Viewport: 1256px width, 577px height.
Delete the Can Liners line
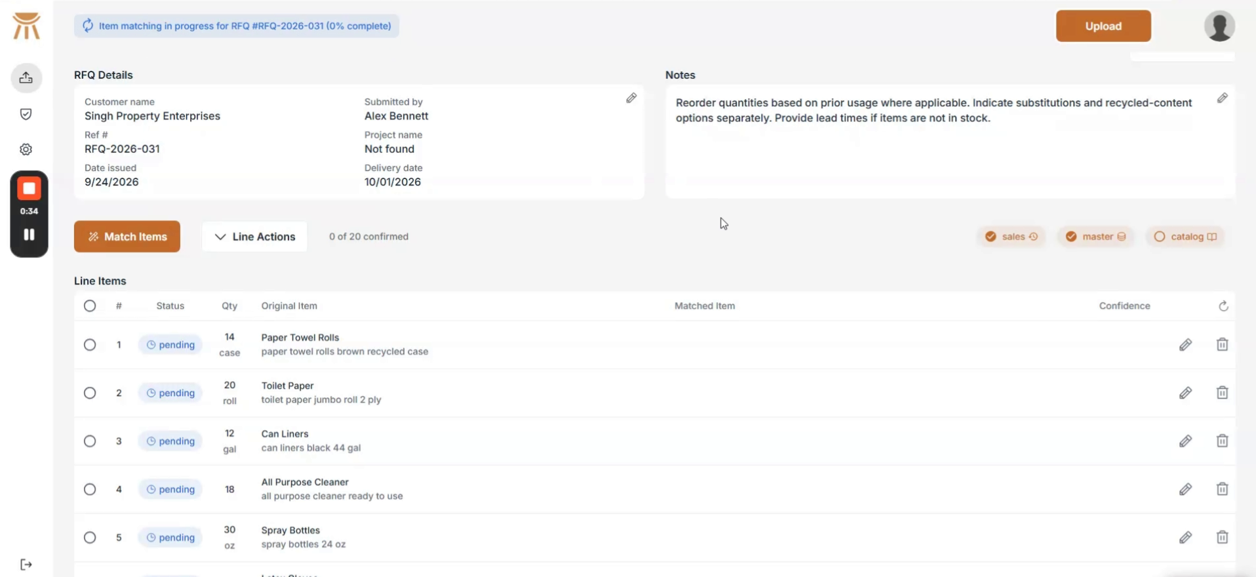pyautogui.click(x=1223, y=441)
